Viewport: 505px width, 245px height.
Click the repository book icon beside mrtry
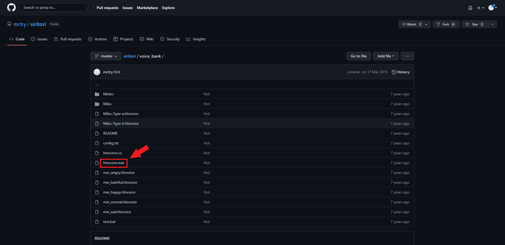point(9,24)
